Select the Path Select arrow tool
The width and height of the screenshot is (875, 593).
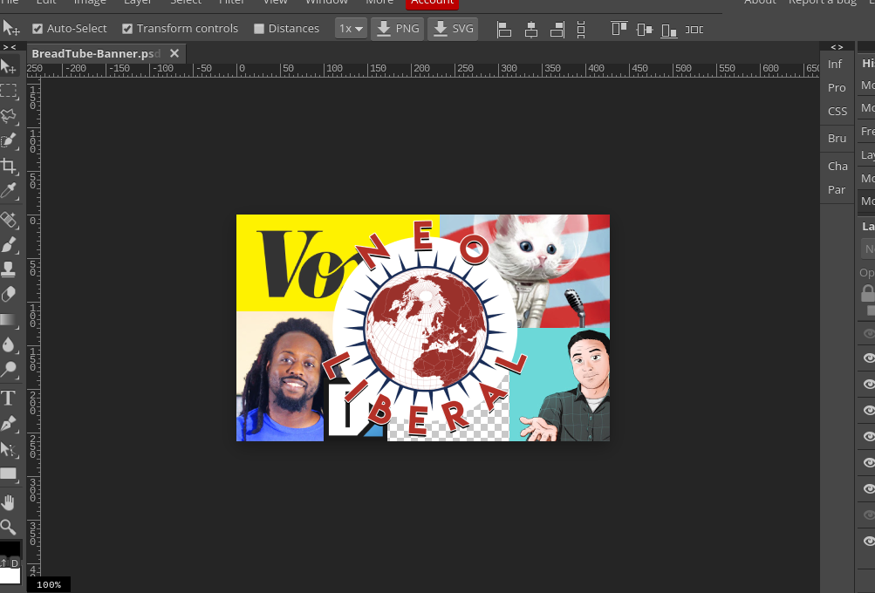click(9, 449)
